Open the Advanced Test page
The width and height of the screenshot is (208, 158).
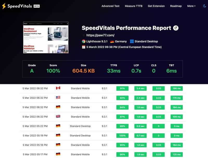tap(110, 6)
